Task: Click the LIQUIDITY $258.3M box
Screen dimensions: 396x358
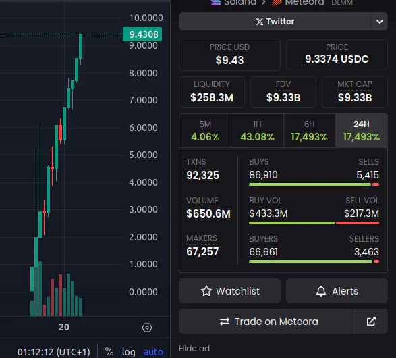Action: coord(212,93)
